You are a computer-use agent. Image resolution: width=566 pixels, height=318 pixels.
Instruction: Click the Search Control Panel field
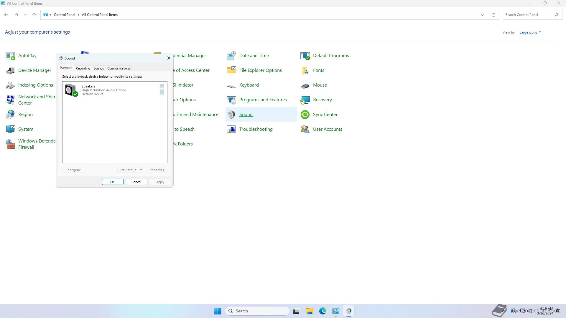[528, 15]
